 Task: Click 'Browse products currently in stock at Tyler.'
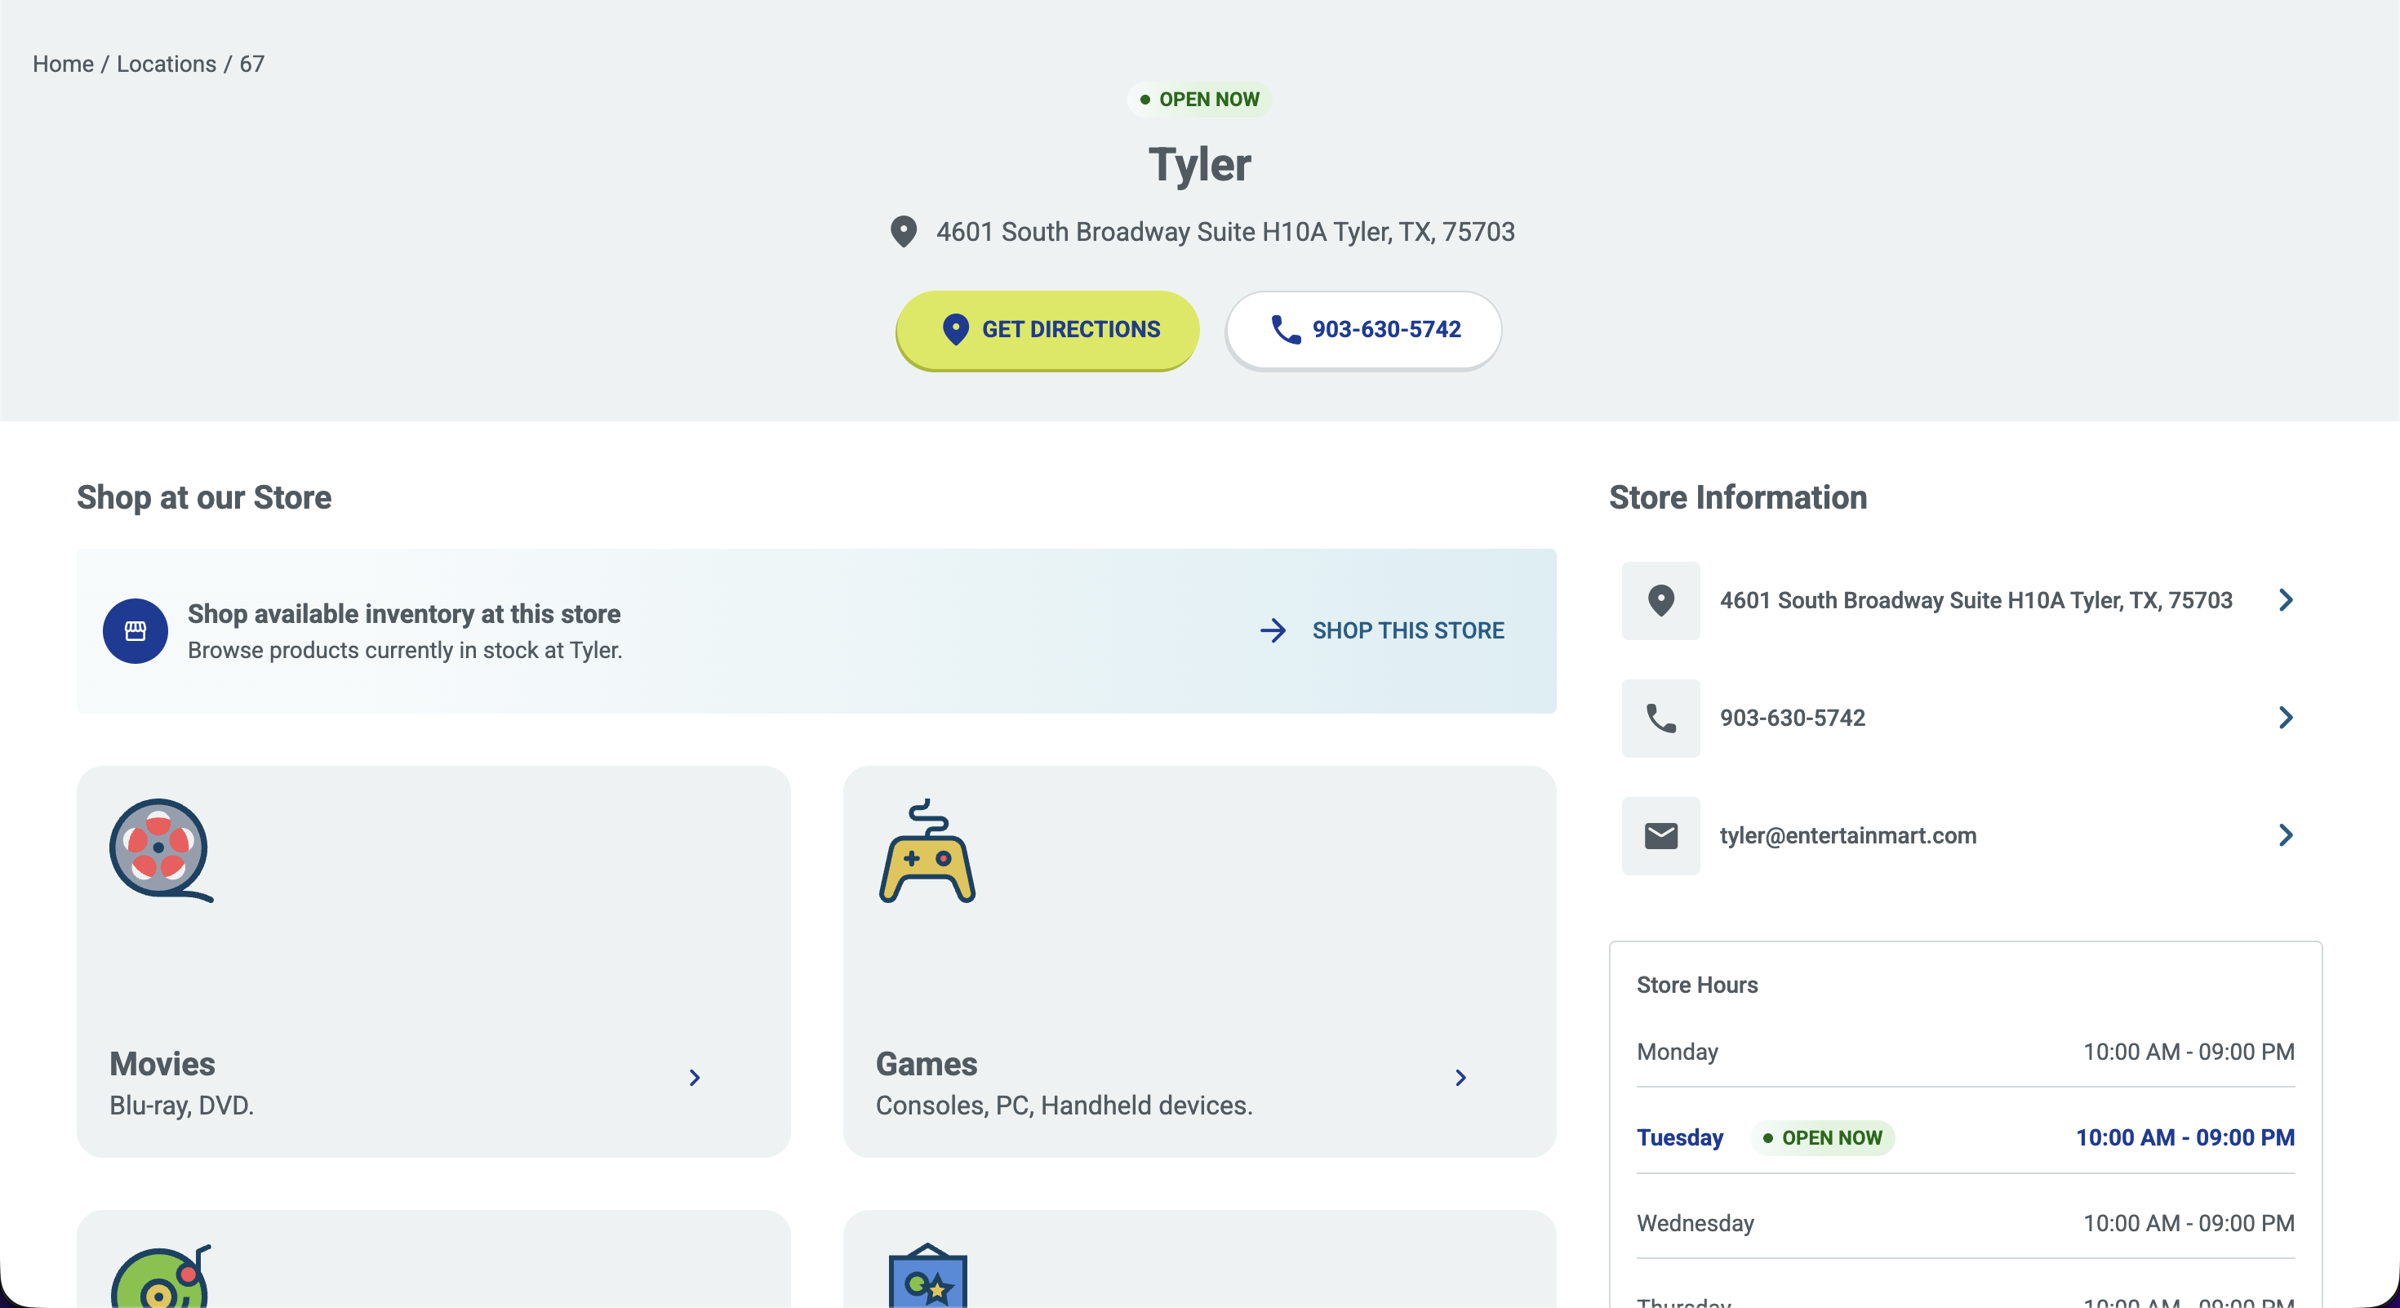[405, 650]
